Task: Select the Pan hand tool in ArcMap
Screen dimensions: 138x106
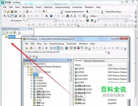Action: point(12,16)
